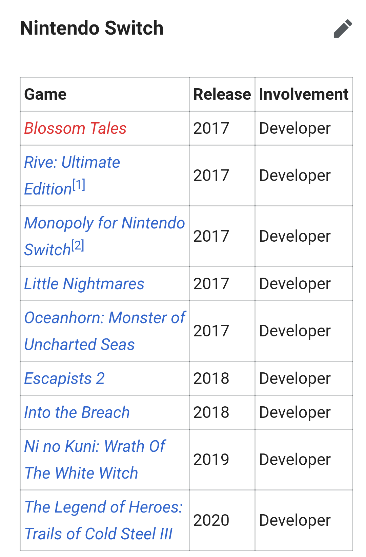This screenshot has height=557, width=366.
Task: Click the pencil edit section icon
Action: coord(343,29)
